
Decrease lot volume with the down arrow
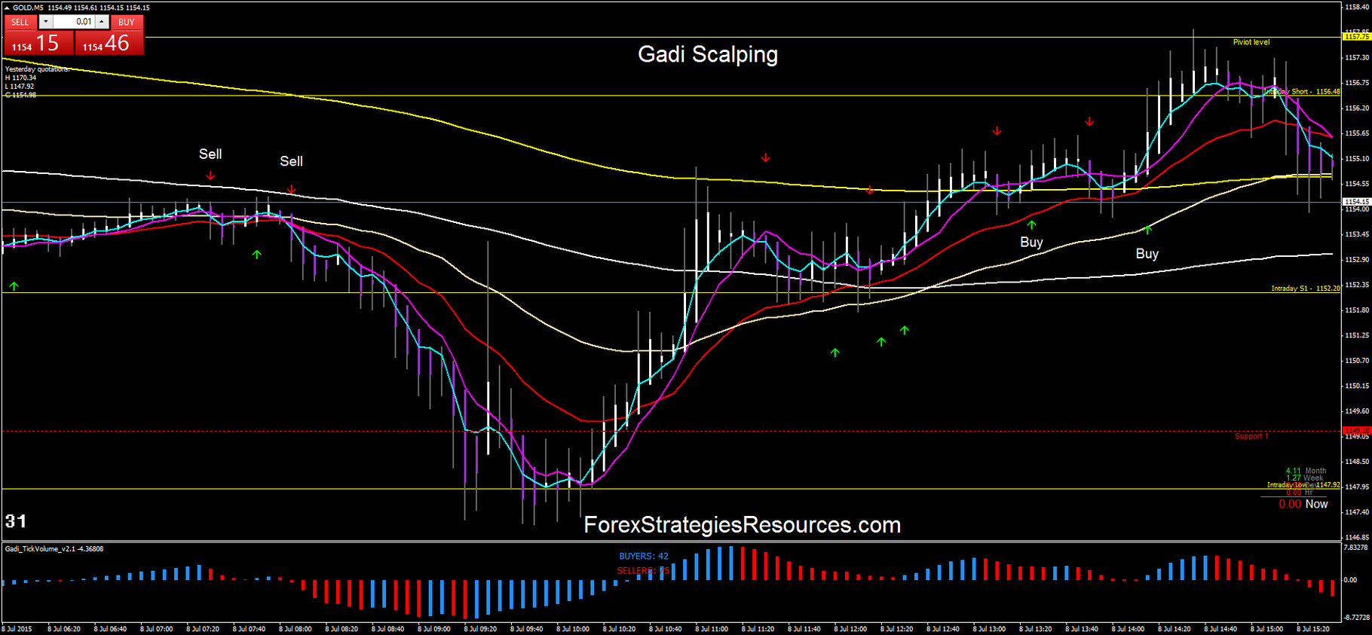tap(45, 22)
